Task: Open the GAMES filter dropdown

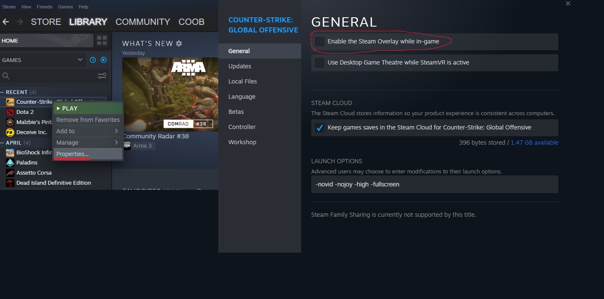Action: tap(42, 60)
